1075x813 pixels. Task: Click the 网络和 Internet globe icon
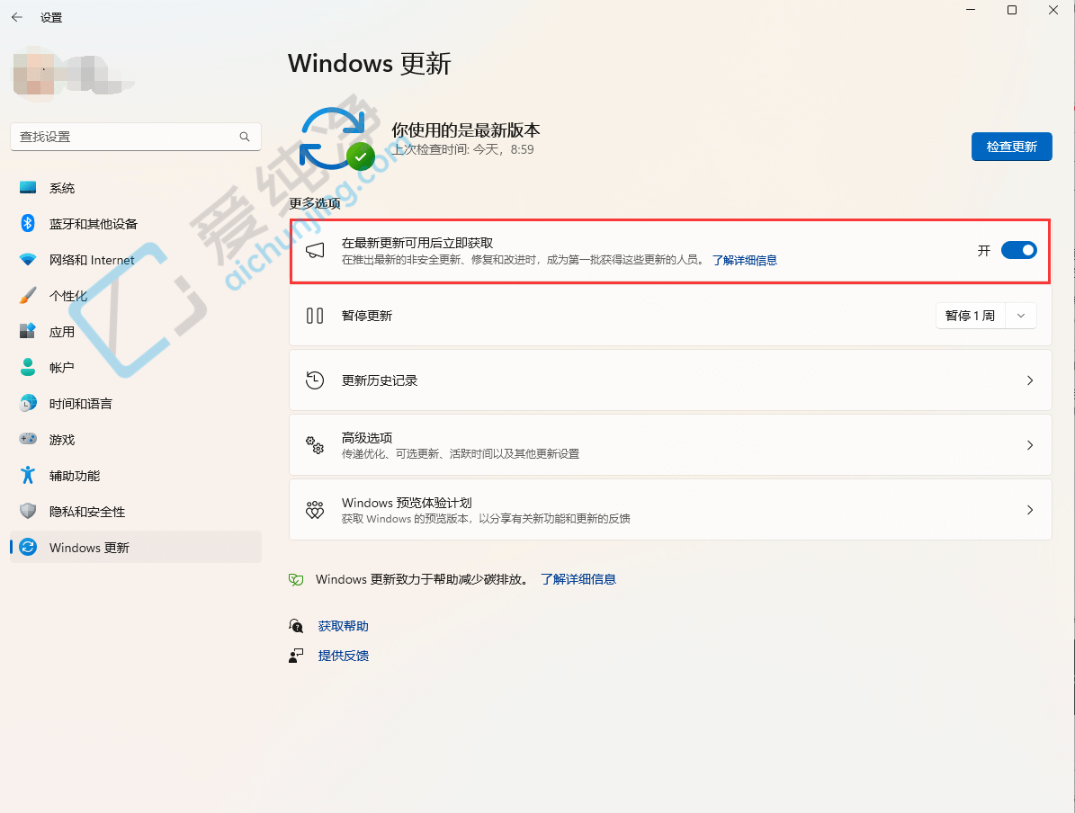click(x=25, y=259)
